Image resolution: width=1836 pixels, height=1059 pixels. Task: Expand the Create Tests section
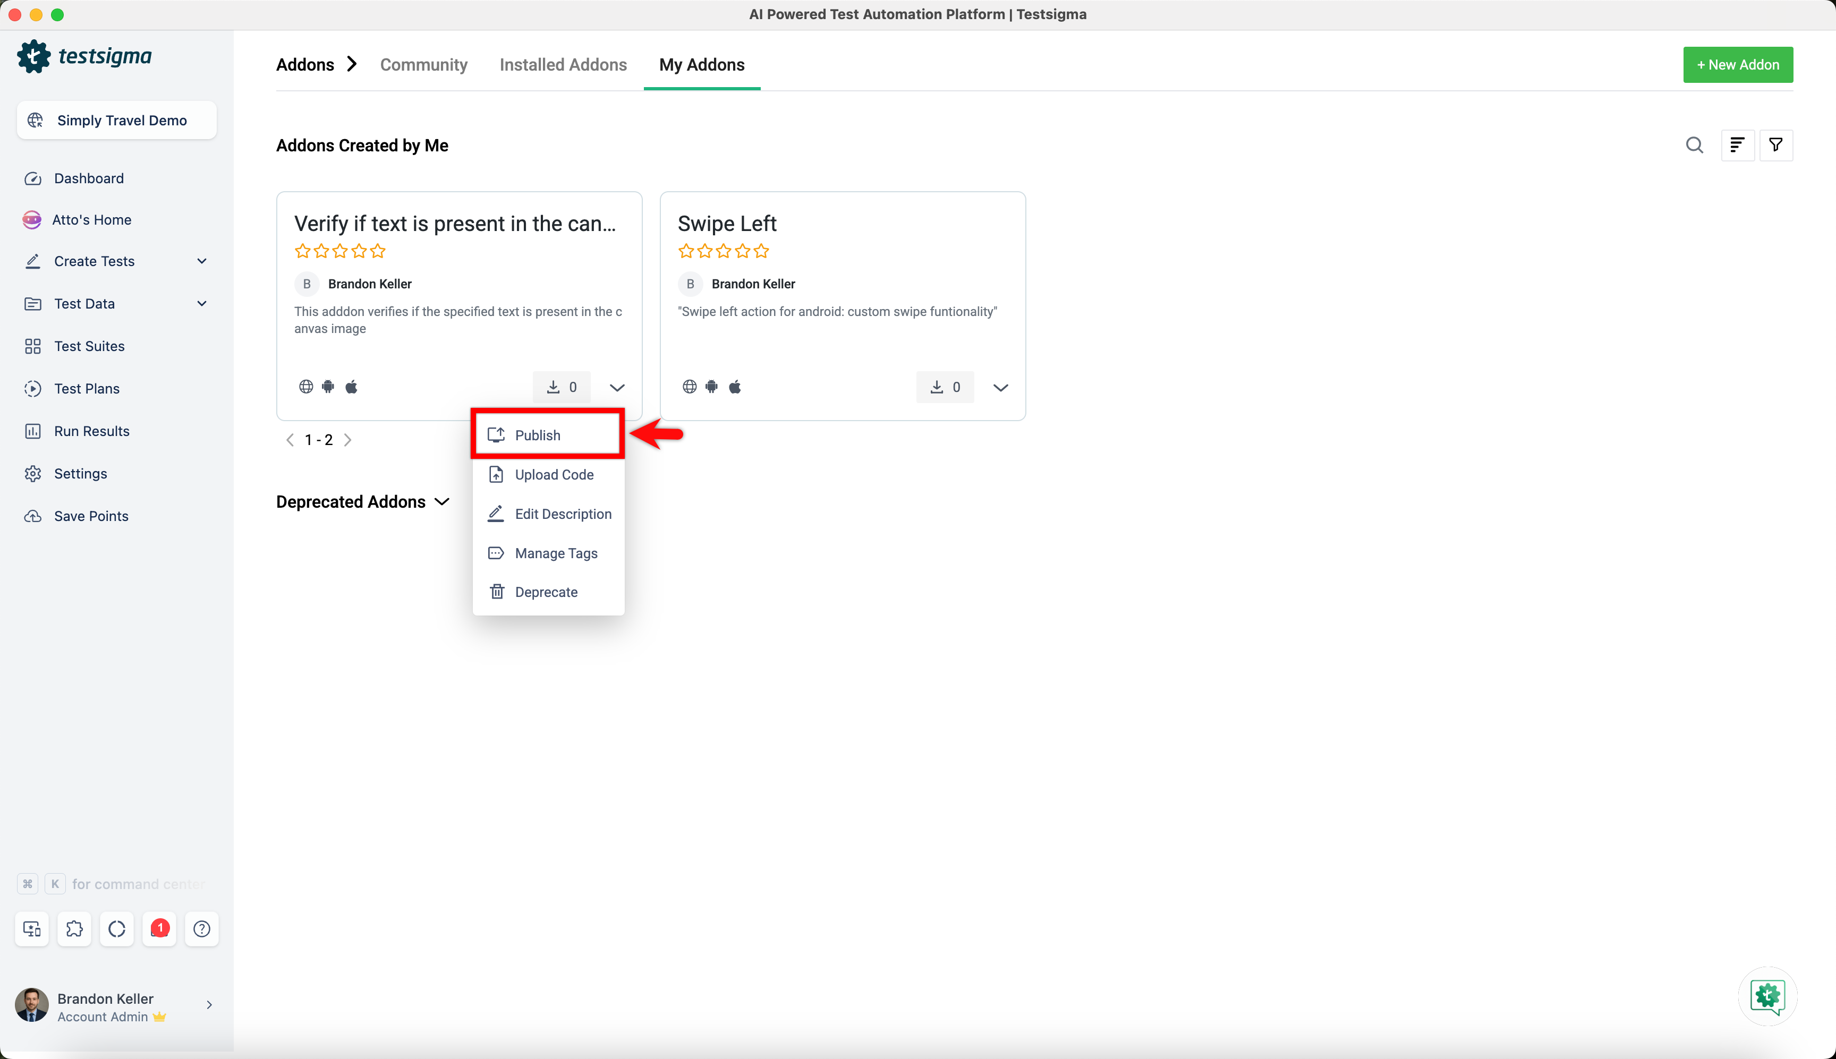click(202, 261)
